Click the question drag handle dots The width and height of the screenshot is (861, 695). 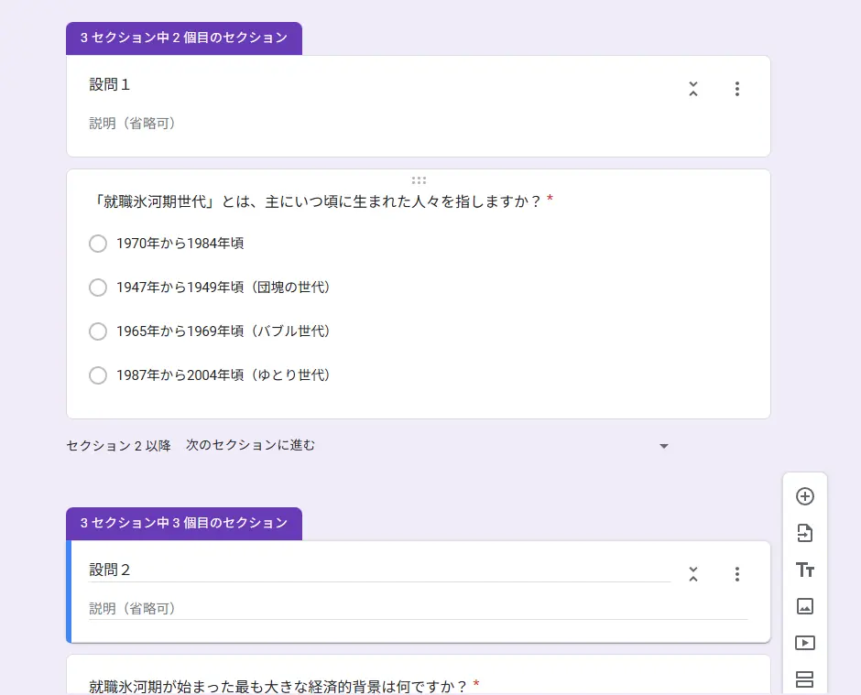click(419, 180)
